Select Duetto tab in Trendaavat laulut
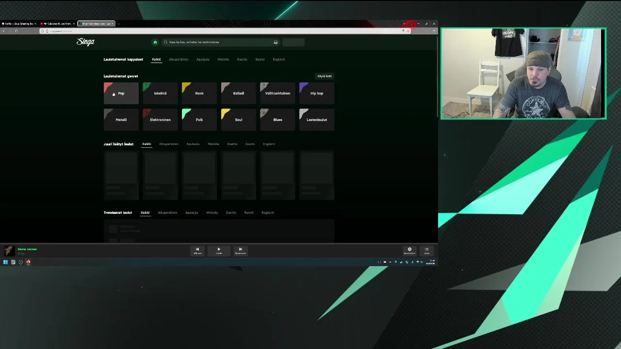The width and height of the screenshot is (621, 349). 231,212
